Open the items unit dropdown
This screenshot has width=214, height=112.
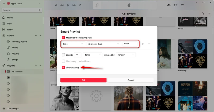pyautogui.click(x=92, y=55)
